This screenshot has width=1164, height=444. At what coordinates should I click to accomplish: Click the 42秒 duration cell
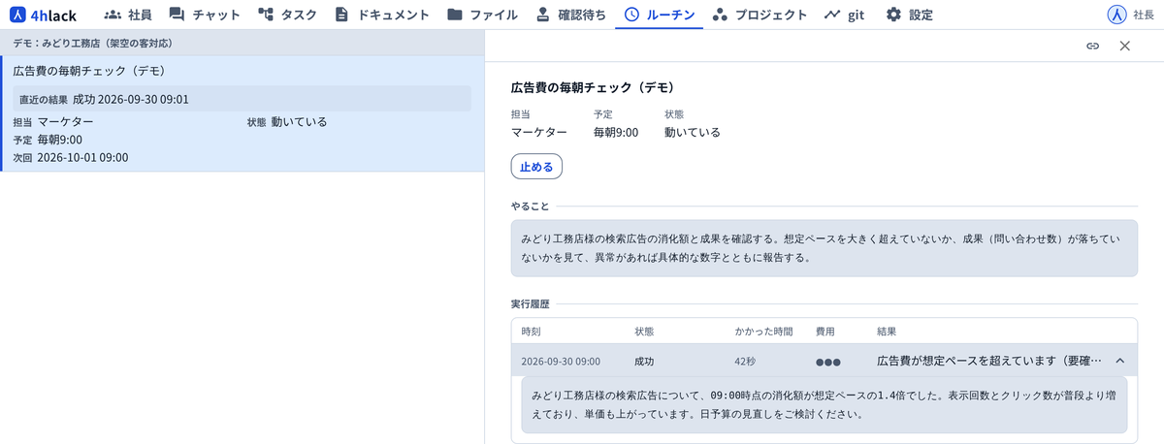[745, 361]
